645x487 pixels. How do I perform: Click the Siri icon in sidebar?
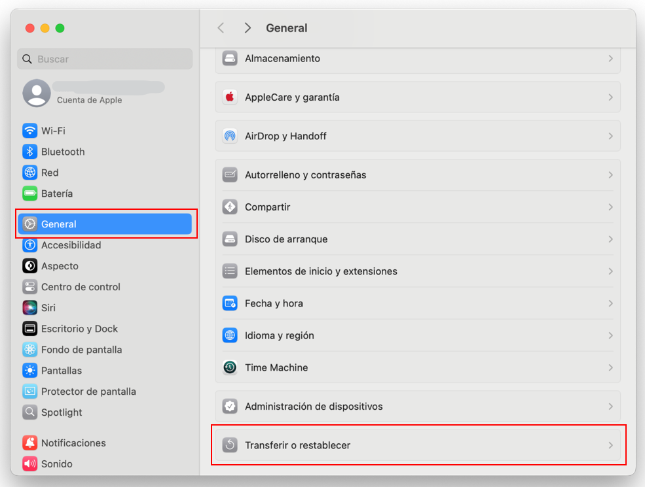[x=30, y=308]
